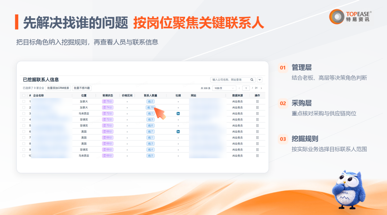Click the 联系人数量 column header
The width and height of the screenshot is (387, 215).
click(151, 95)
